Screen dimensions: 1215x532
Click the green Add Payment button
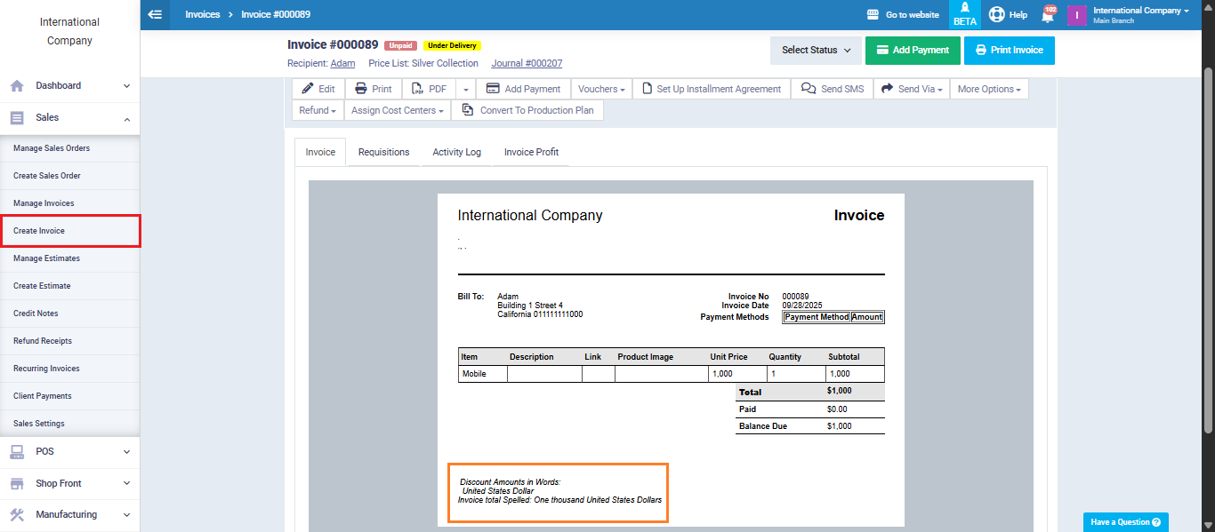[x=913, y=51]
